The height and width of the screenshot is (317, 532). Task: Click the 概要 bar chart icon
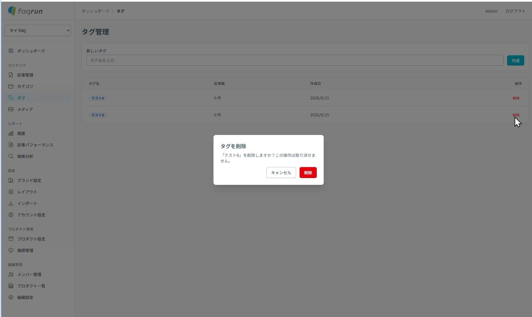point(11,133)
